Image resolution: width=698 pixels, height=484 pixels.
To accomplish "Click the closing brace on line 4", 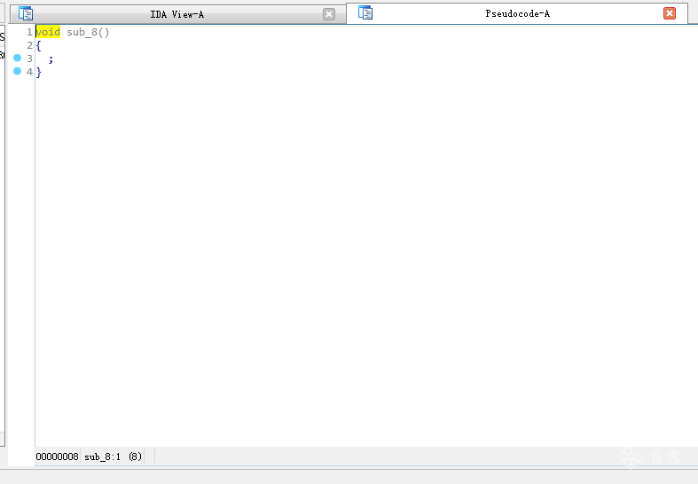I will (x=39, y=72).
